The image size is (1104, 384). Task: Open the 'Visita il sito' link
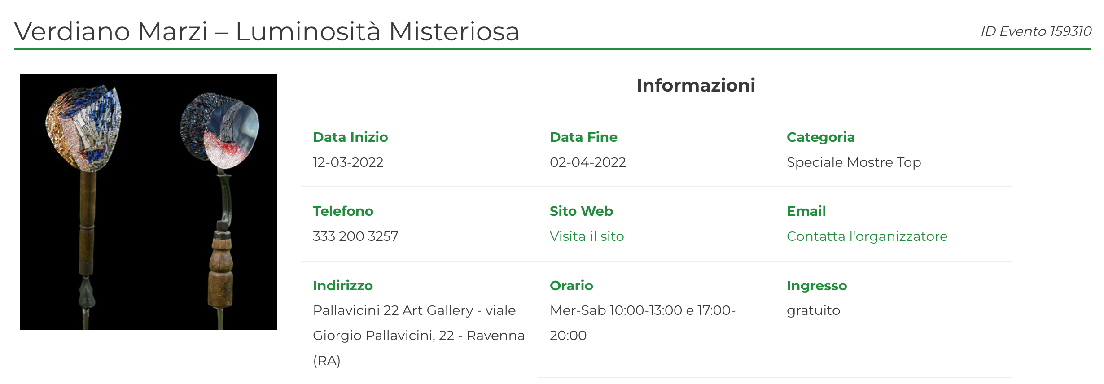(x=587, y=236)
